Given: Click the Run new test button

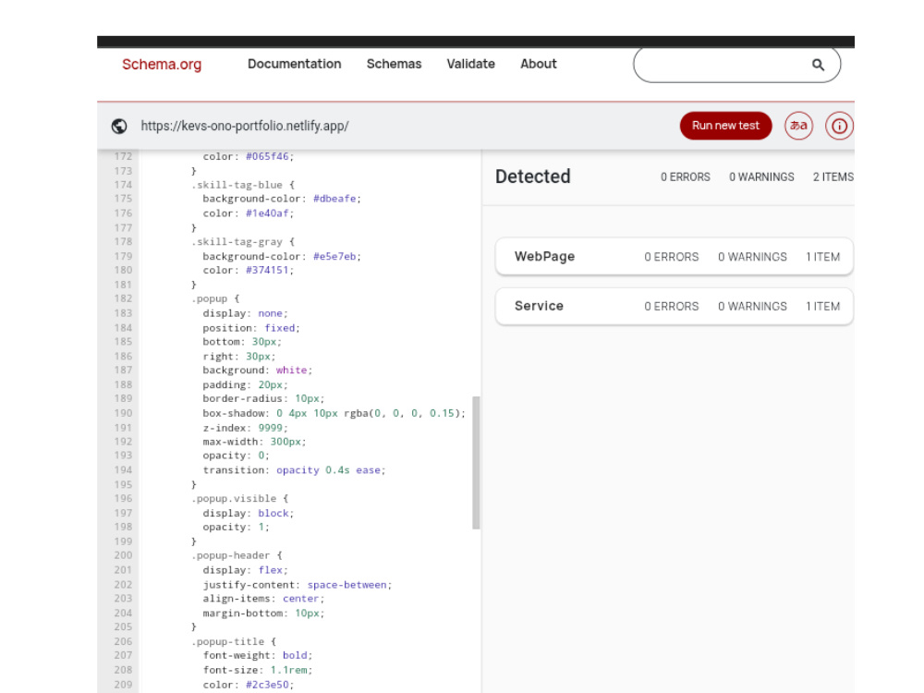Looking at the screenshot, I should click(x=725, y=126).
